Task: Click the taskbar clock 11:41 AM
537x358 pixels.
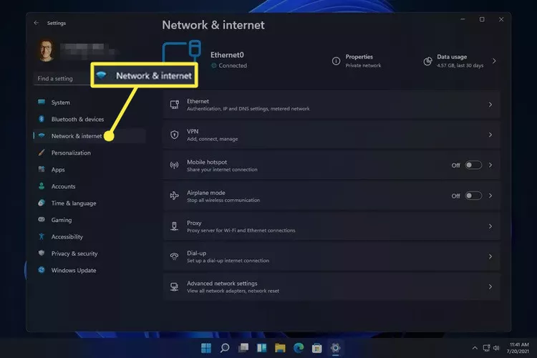Action: click(x=518, y=348)
